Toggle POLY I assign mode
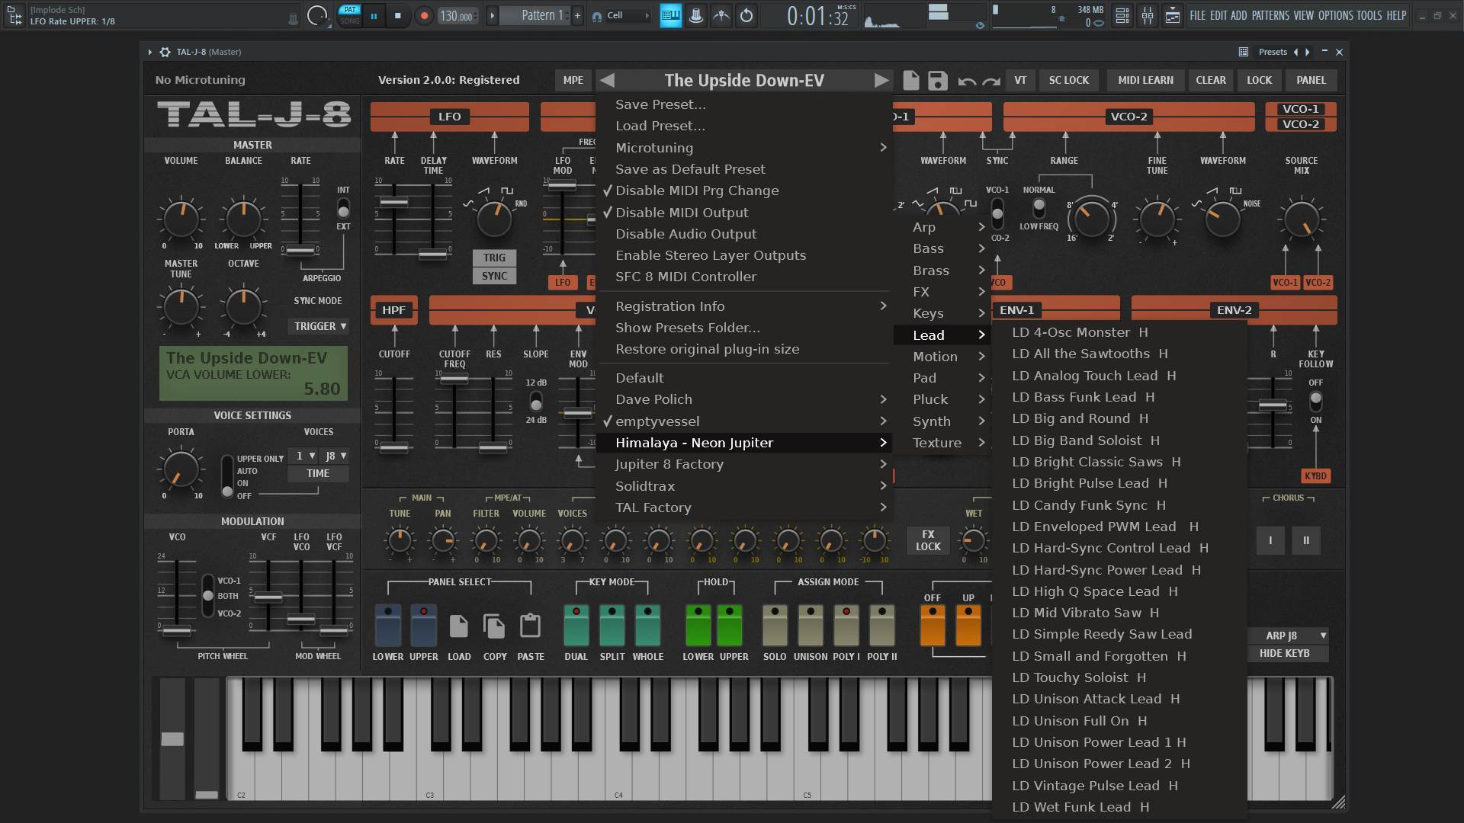This screenshot has width=1464, height=823. 846,626
